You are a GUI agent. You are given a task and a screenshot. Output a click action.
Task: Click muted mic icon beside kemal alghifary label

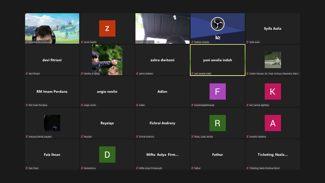[247, 105]
